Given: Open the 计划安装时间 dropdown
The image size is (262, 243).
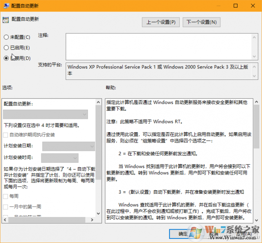Looking at the screenshot, I should click(x=60, y=157).
